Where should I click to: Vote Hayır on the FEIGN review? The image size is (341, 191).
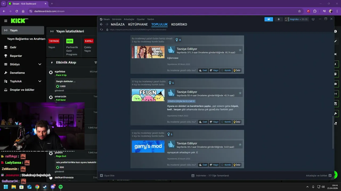(x=214, y=122)
